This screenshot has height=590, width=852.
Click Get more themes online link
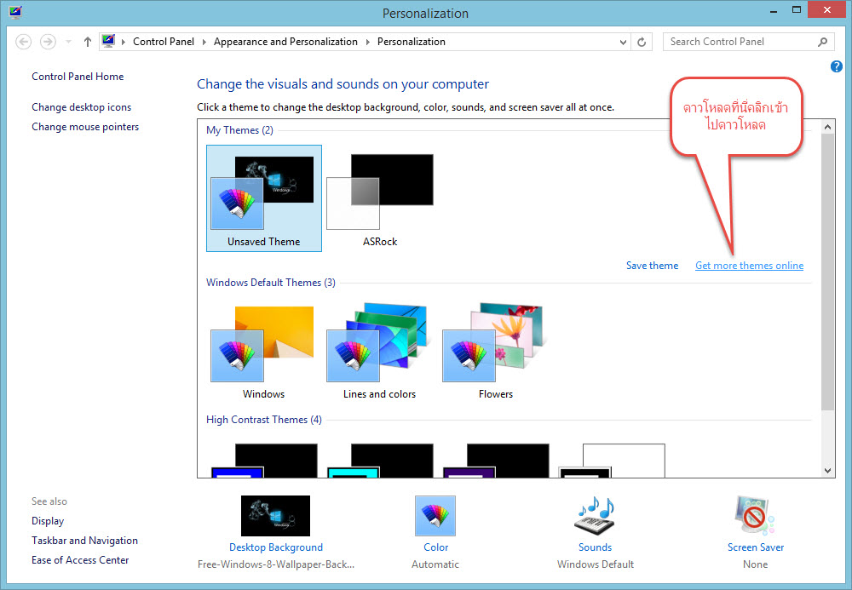(749, 266)
